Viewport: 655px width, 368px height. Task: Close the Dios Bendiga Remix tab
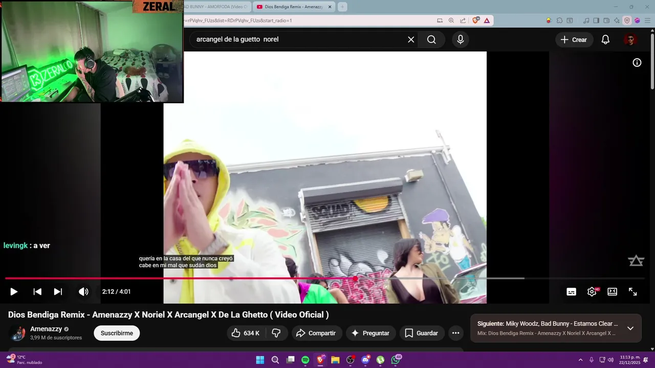coord(330,7)
